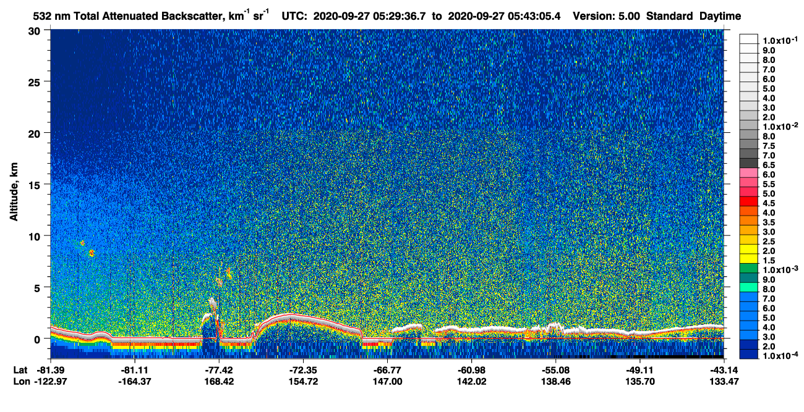This screenshot has width=804, height=412.
Task: Click the "Version: 5.00" text
Action: [607, 16]
